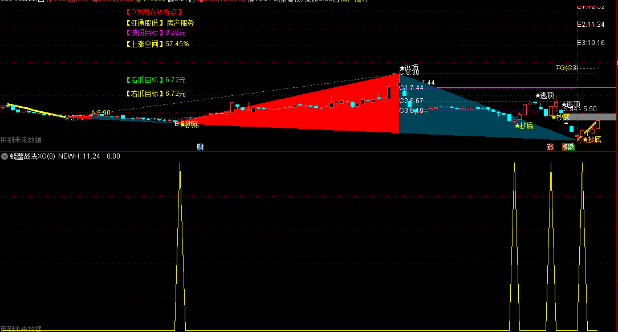Click the 抄底 marker beside point D
The height and width of the screenshot is (332, 618).
592,140
